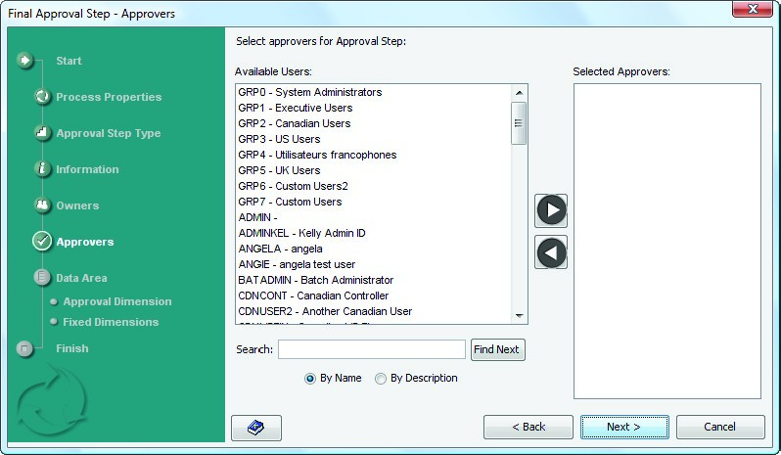The height and width of the screenshot is (455, 781).
Task: Click the left arrow to remove approver
Action: (x=551, y=252)
